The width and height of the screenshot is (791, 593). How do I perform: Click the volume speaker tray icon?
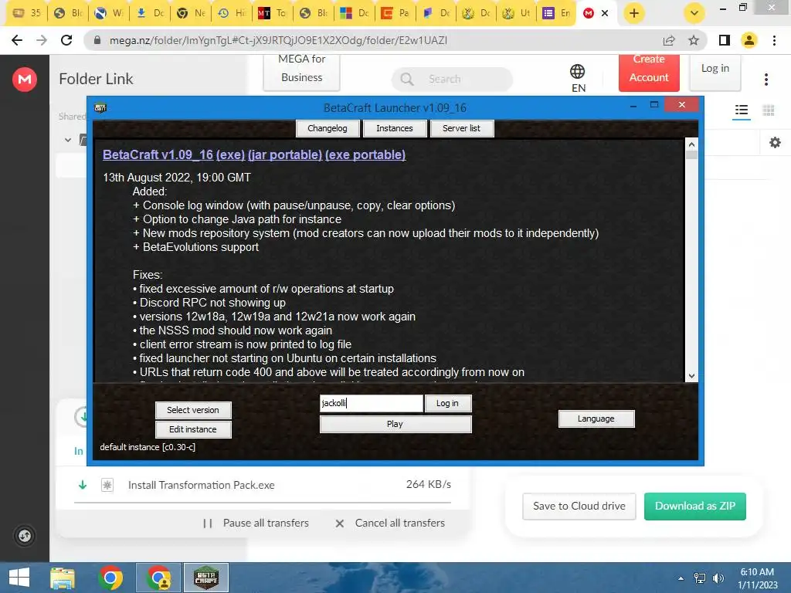718,578
